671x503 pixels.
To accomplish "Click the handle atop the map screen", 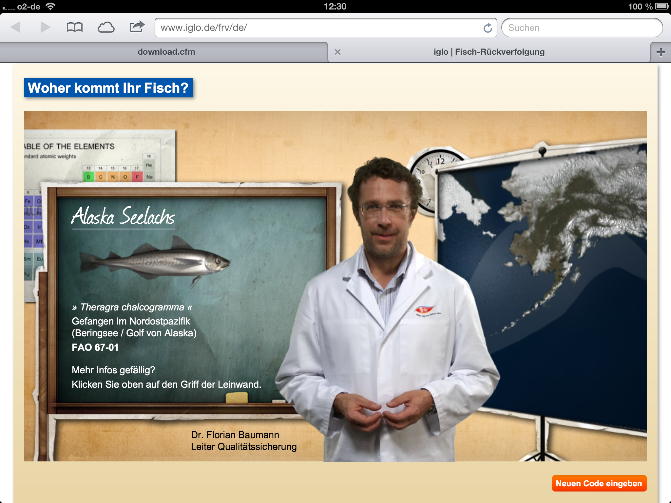I will 542,151.
